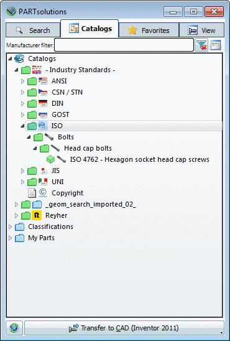
Task: Collapse the Industry Standards node
Action: click(16, 70)
